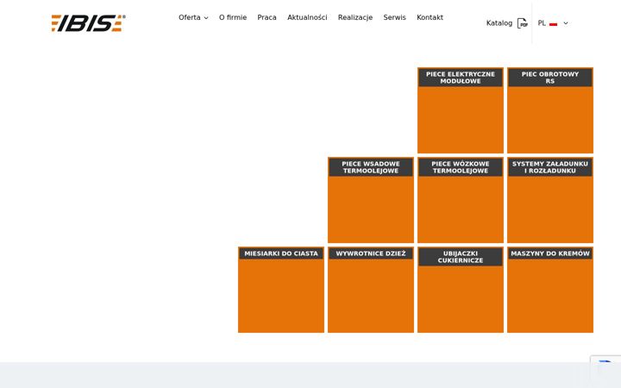Open the Piec obrotowy RS tile
This screenshot has width=621, height=388.
550,110
